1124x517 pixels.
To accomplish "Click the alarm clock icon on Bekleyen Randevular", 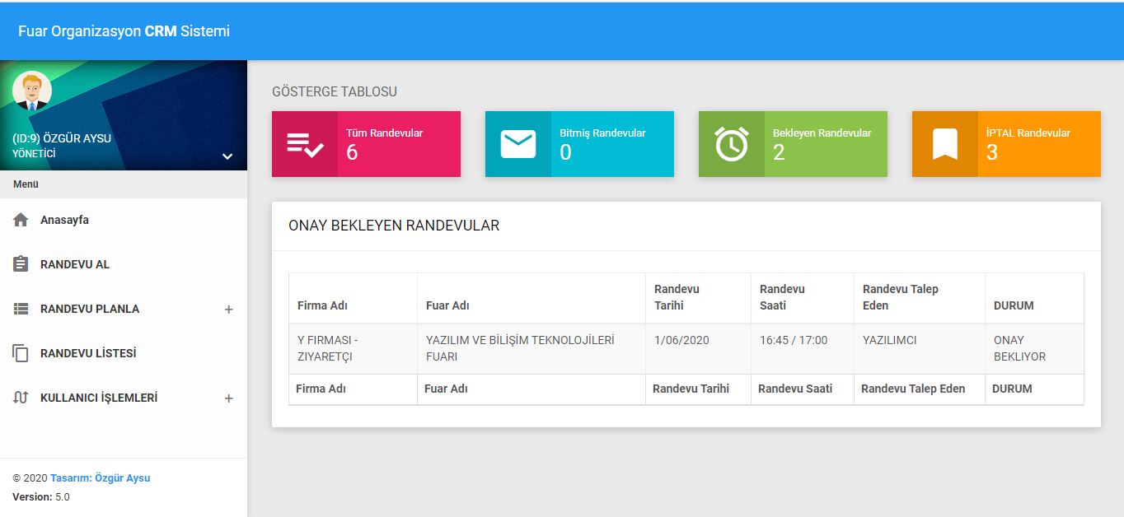I will [731, 144].
